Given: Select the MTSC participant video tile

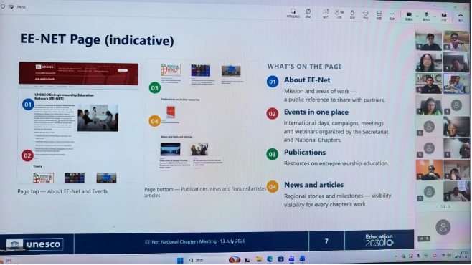Looking at the screenshot, I should coord(429,83).
